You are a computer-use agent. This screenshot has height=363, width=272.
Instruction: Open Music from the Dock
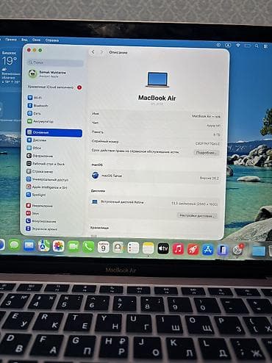point(178,249)
